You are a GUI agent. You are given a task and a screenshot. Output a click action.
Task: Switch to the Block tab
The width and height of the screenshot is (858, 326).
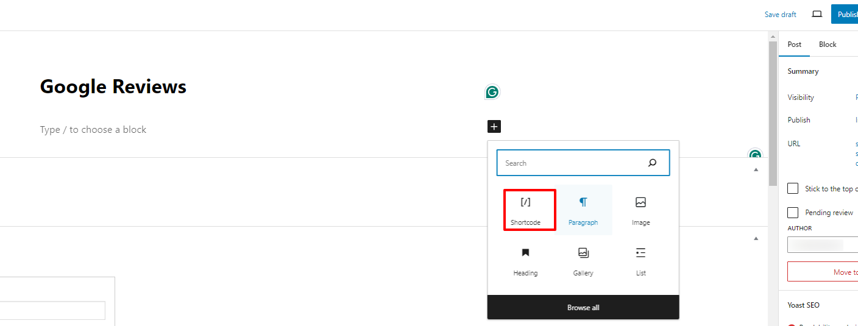828,44
